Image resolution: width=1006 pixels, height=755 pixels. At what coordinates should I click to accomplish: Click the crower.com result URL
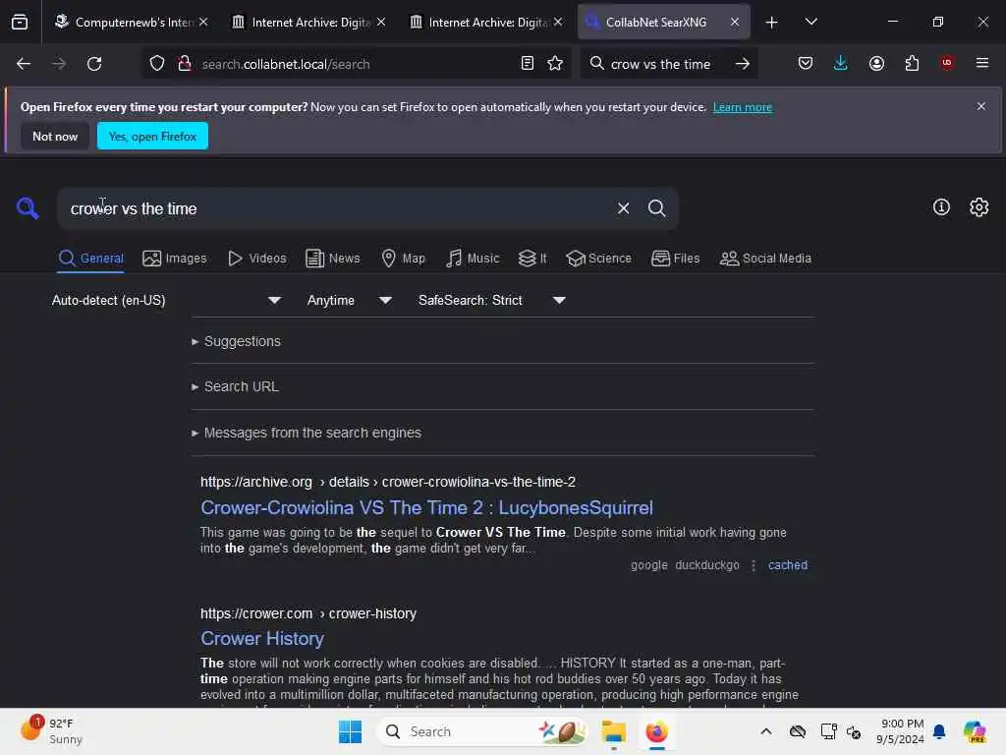pyautogui.click(x=307, y=613)
